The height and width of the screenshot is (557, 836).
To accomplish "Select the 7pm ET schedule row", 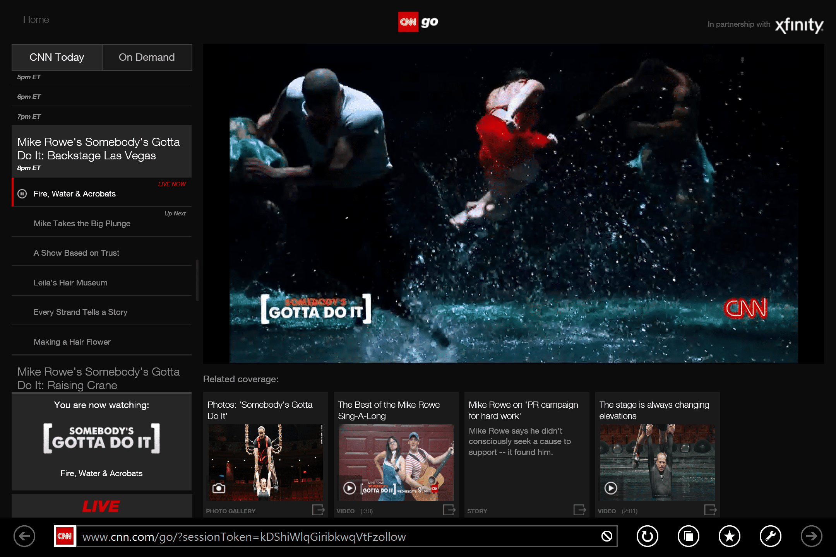I will tap(101, 116).
